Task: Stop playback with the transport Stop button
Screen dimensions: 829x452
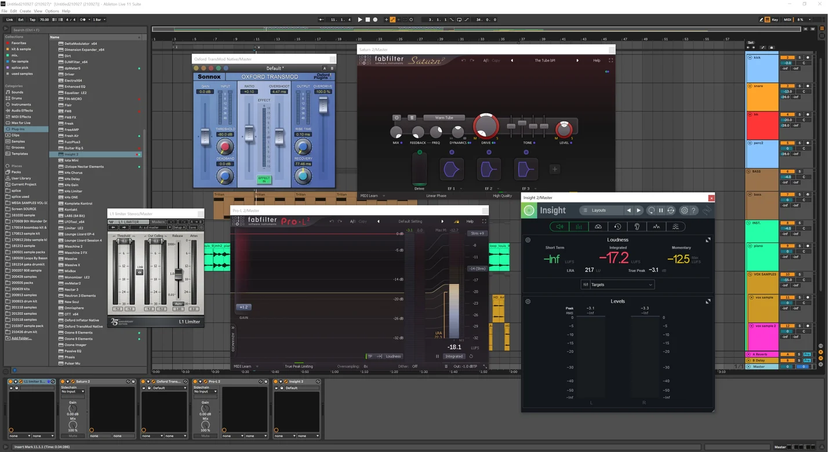Action: (x=368, y=20)
